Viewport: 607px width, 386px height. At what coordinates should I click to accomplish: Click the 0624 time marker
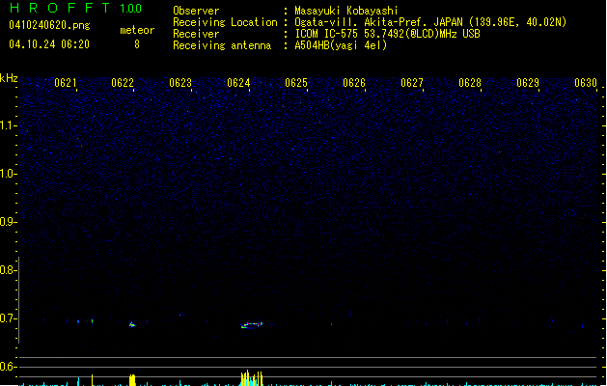point(238,82)
